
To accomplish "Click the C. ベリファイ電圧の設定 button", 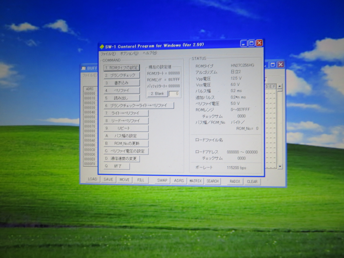I will pyautogui.click(x=126, y=151).
